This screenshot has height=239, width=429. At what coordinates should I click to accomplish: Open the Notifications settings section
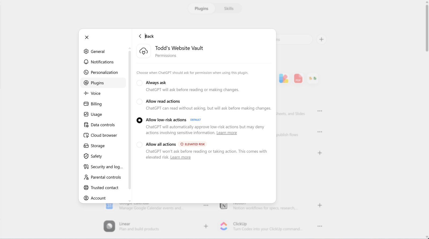(103, 62)
